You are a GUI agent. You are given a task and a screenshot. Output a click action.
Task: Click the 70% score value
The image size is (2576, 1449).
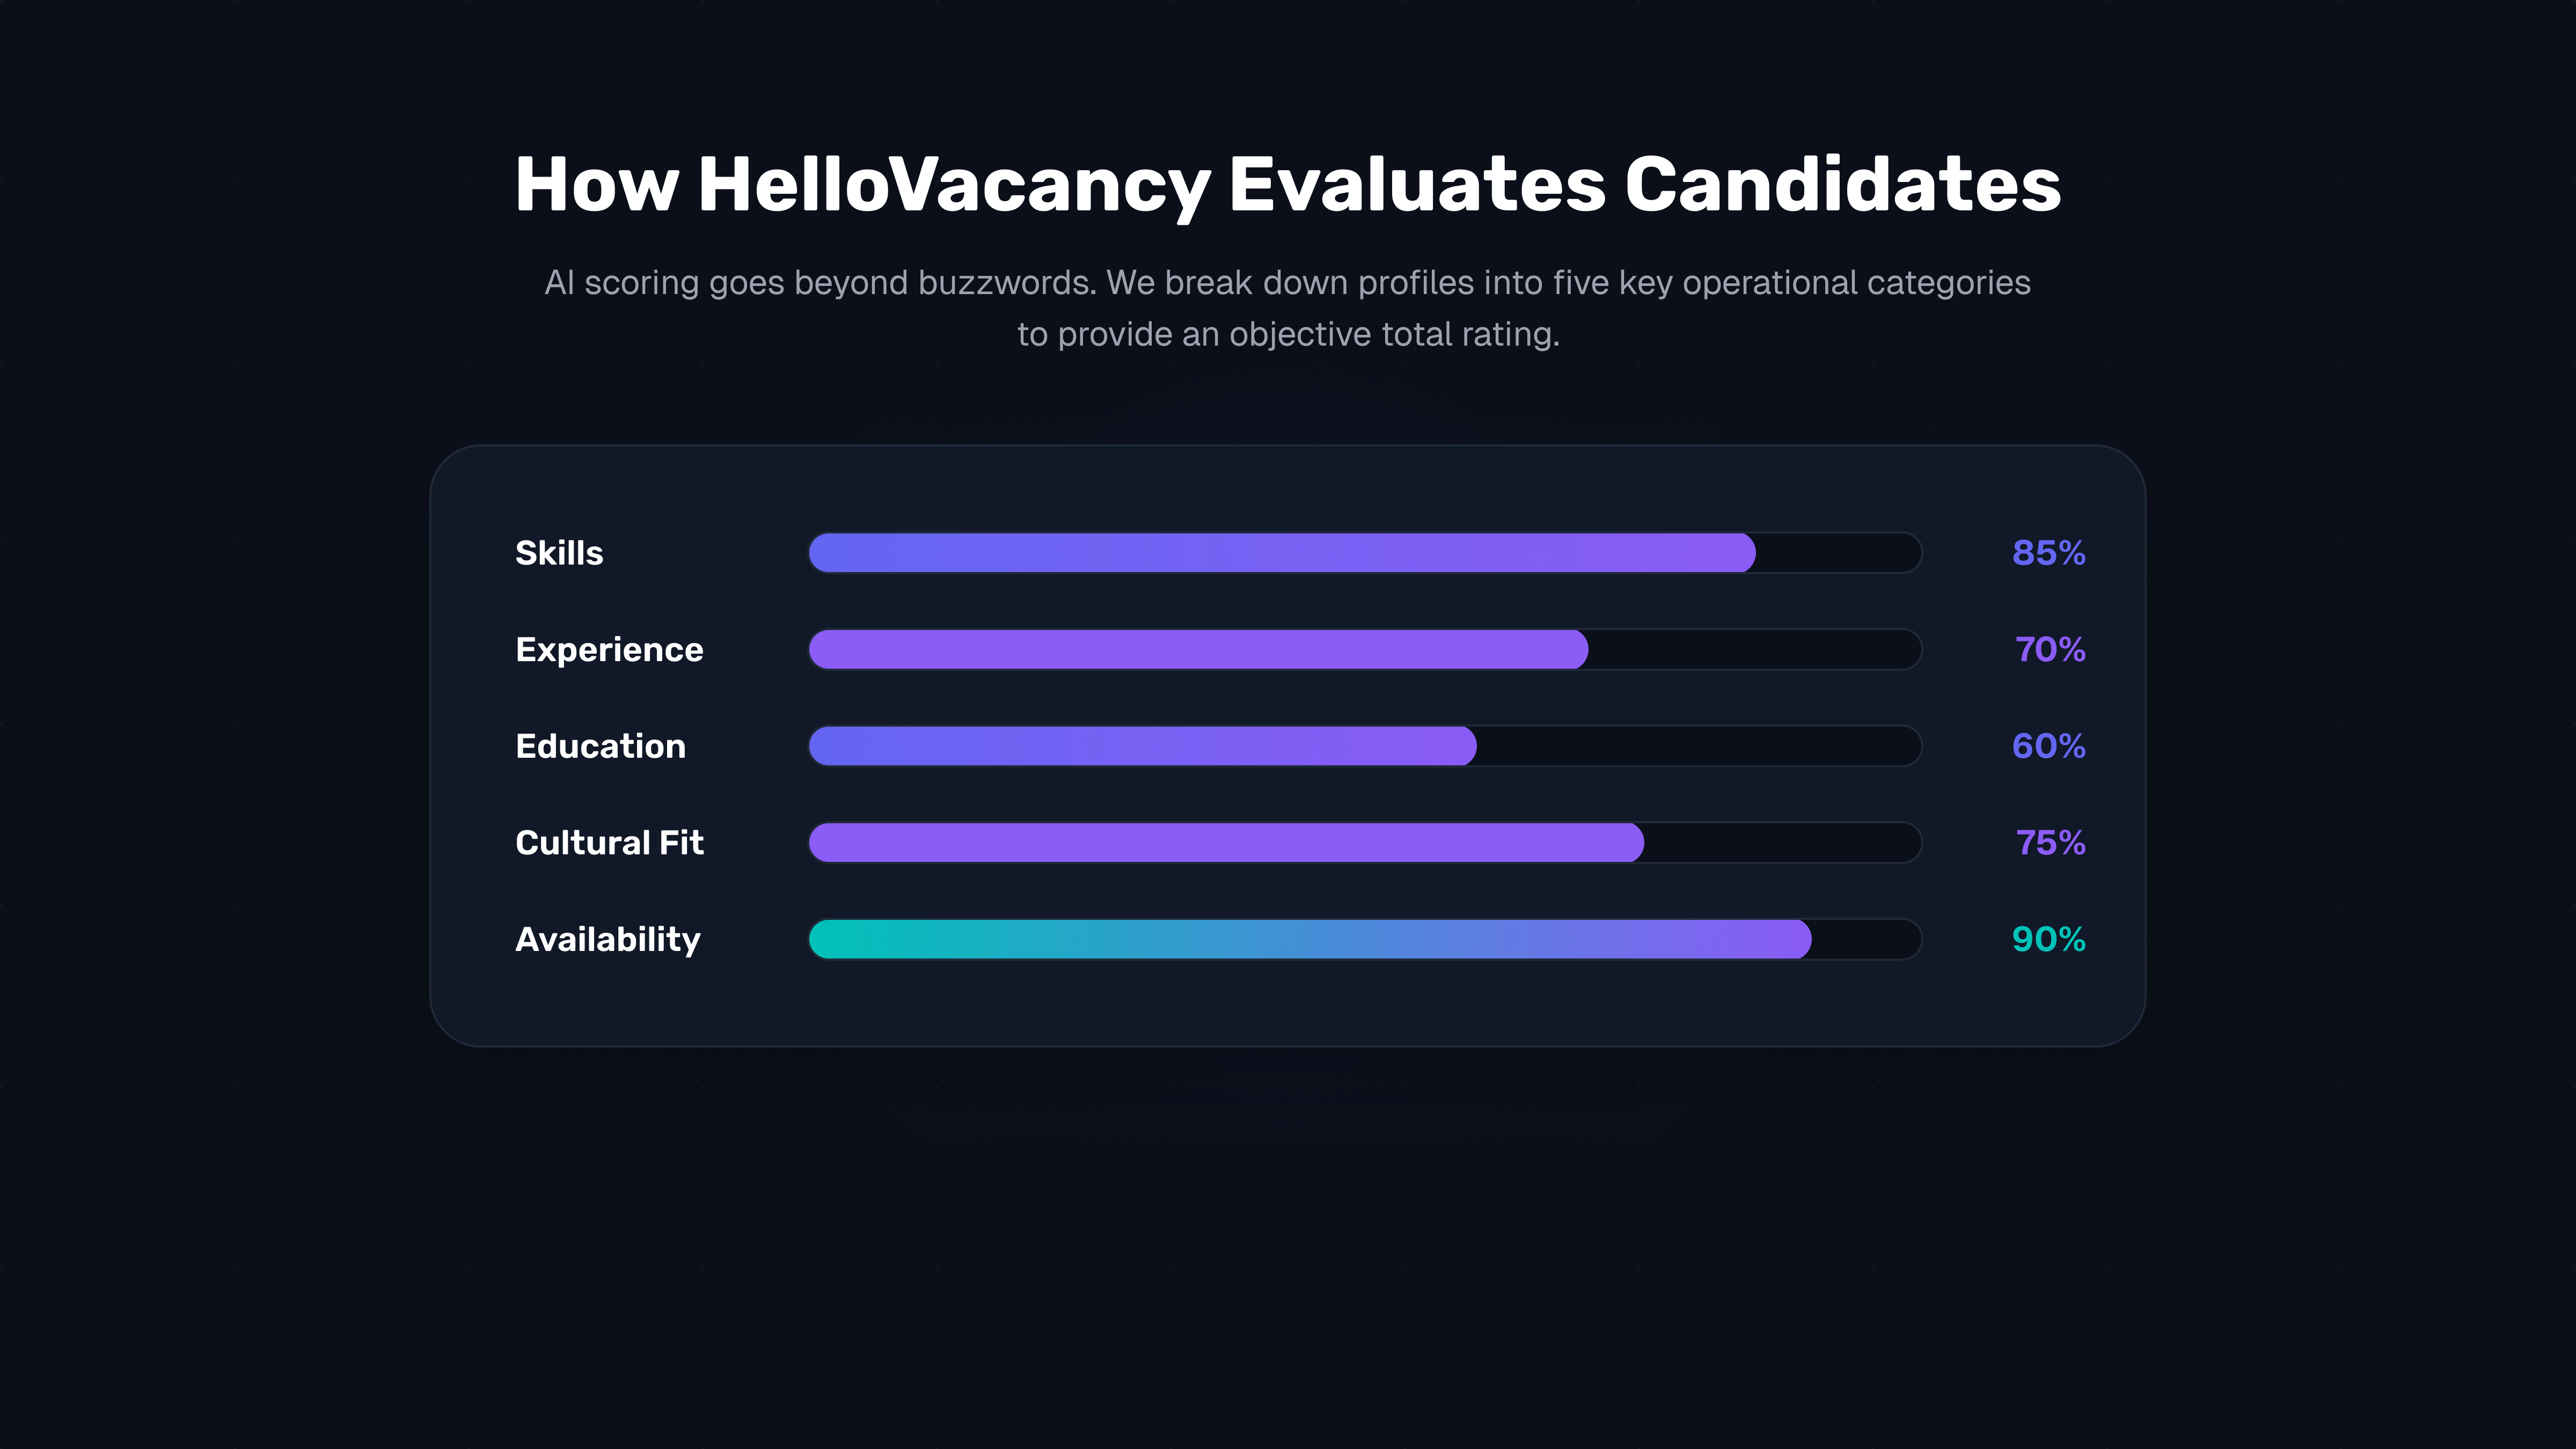[x=2049, y=650]
